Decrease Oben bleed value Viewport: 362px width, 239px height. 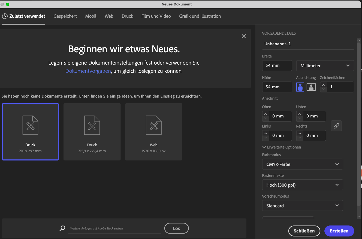click(x=266, y=119)
